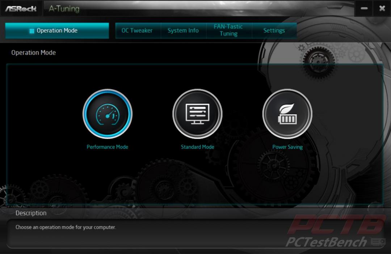This screenshot has width=391, height=254.
Task: Select the Power Saving battery leaf icon
Action: pyautogui.click(x=287, y=114)
